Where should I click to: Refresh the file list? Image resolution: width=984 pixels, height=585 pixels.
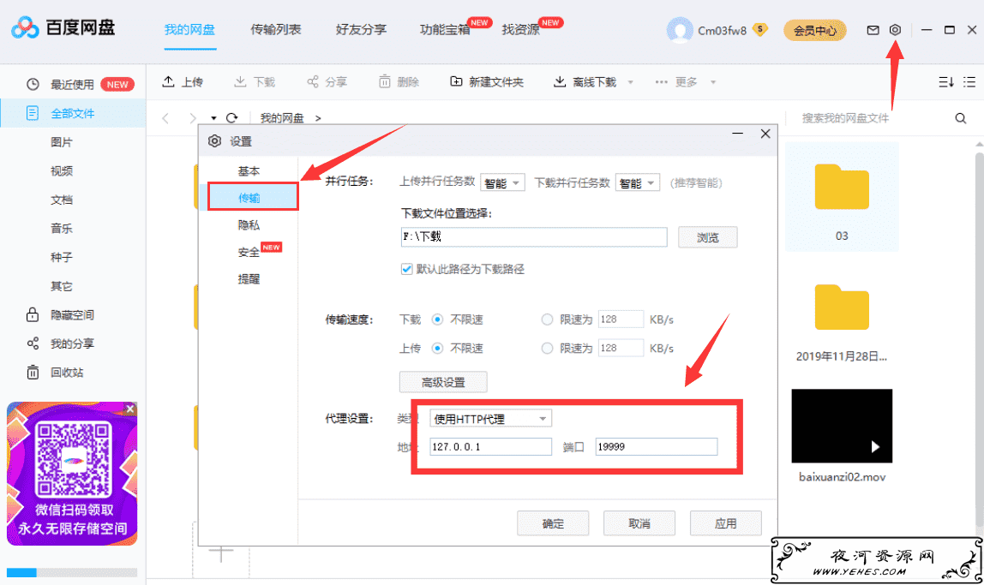click(x=232, y=118)
